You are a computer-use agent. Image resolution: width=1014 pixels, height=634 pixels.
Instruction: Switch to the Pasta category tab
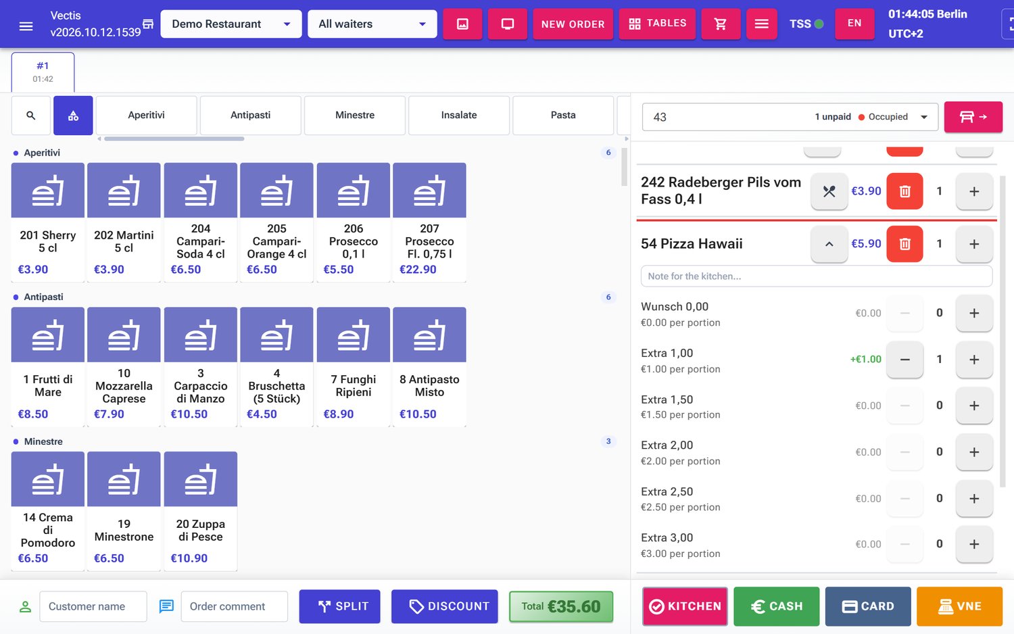[563, 116]
